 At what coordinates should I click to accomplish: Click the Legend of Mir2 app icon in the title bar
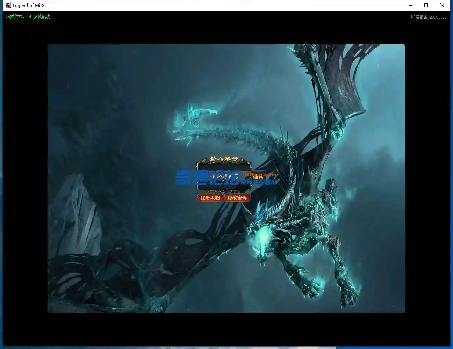pos(8,5)
